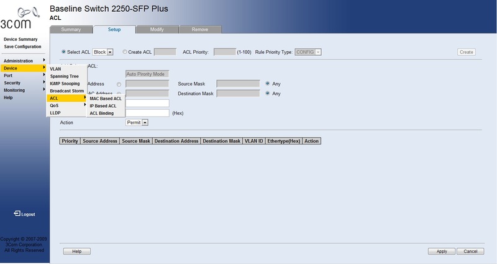Screen dimensions: 497x264
Task: Click the Destination Mask column header
Action: click(x=222, y=141)
